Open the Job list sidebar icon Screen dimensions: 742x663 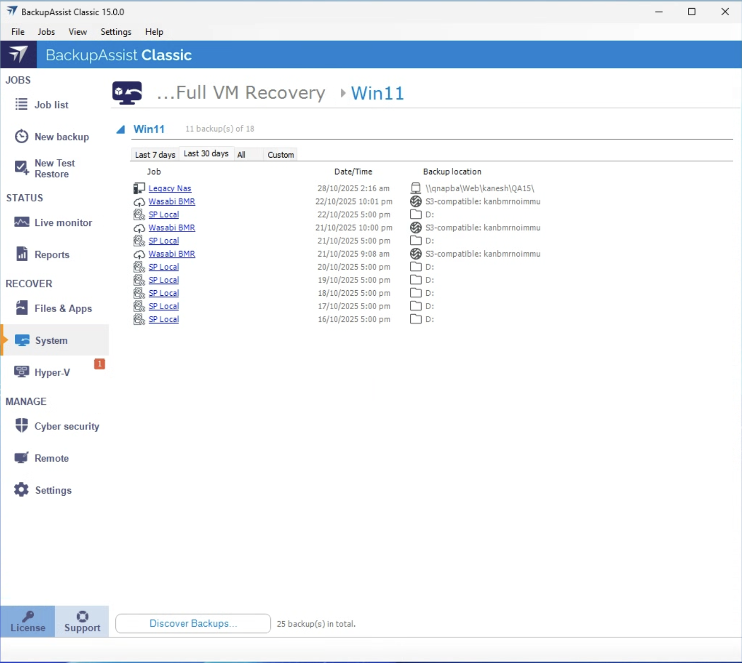tap(21, 105)
